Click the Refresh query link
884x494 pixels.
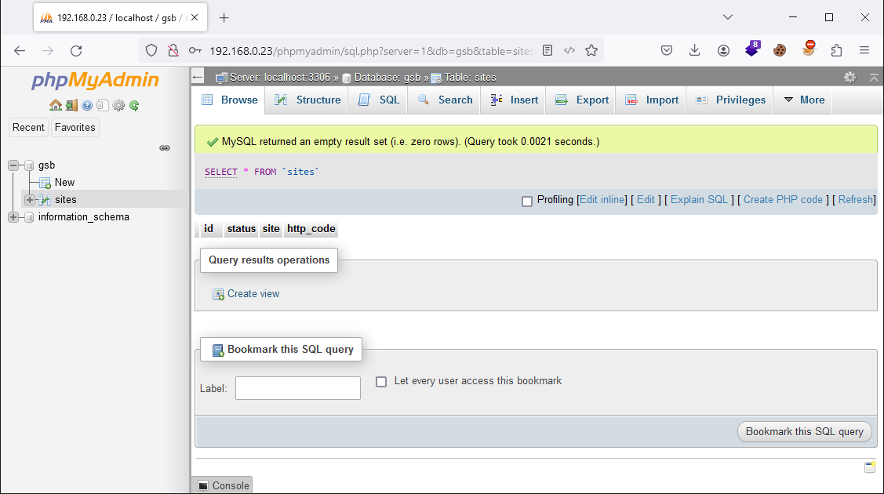856,199
